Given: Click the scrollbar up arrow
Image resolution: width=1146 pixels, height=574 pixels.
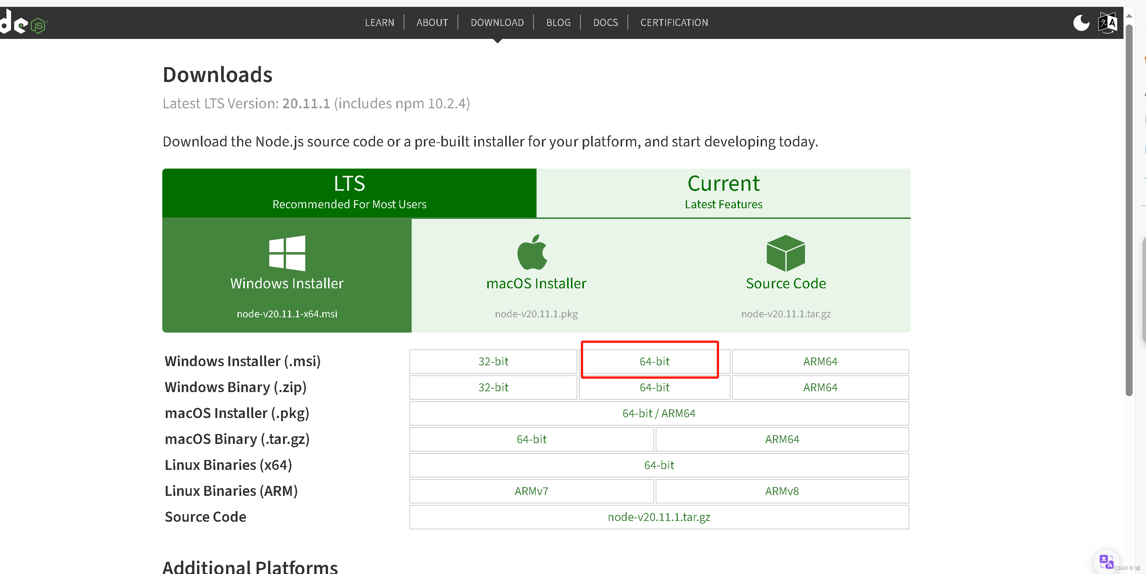Looking at the screenshot, I should tap(1129, 16).
